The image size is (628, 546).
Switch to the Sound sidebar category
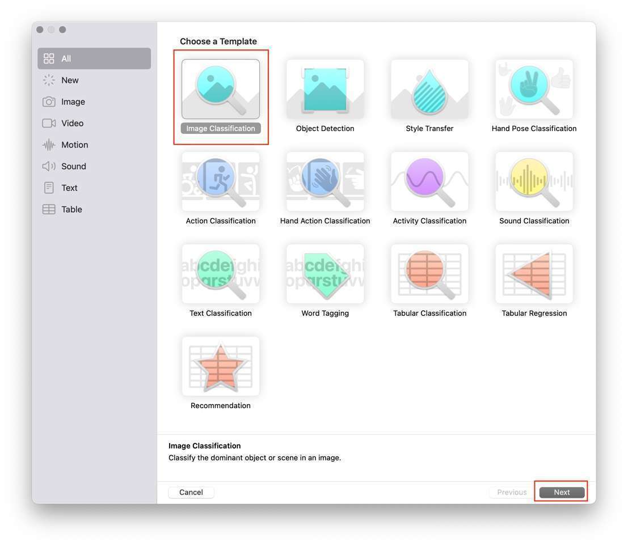tap(73, 167)
